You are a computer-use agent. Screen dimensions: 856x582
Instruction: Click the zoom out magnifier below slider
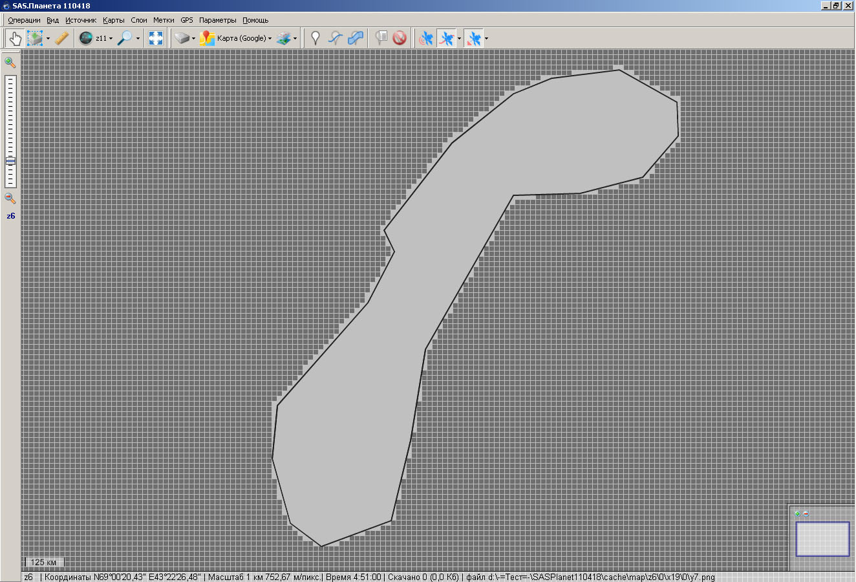tap(10, 199)
